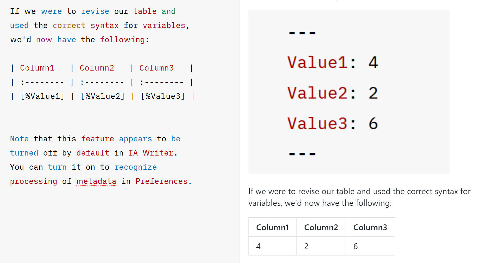
Task: Click 'Value1: 4' in the metadata image
Action: click(333, 62)
